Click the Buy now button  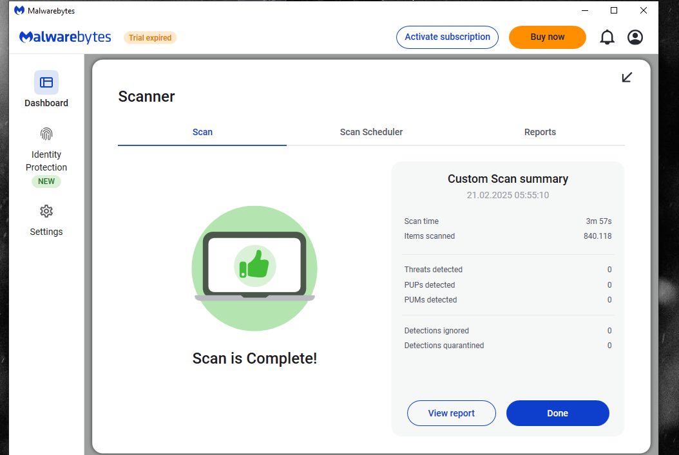click(x=548, y=37)
